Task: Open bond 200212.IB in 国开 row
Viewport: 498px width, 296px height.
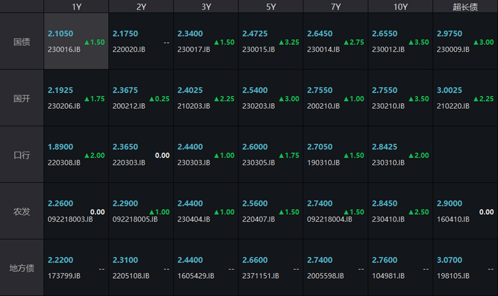Action: tap(128, 106)
